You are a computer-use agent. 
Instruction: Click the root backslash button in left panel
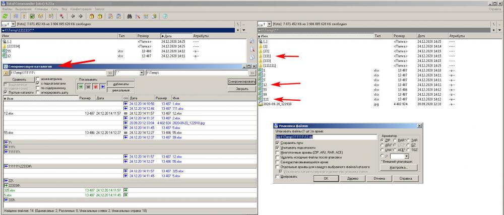(x=238, y=24)
